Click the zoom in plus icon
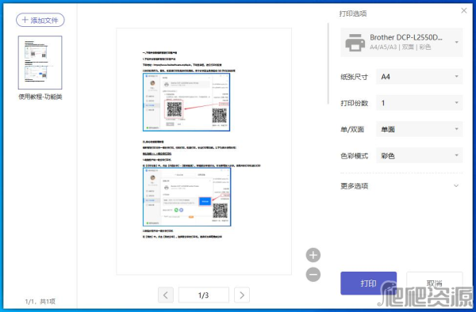Image resolution: width=476 pixels, height=312 pixels. 313,255
